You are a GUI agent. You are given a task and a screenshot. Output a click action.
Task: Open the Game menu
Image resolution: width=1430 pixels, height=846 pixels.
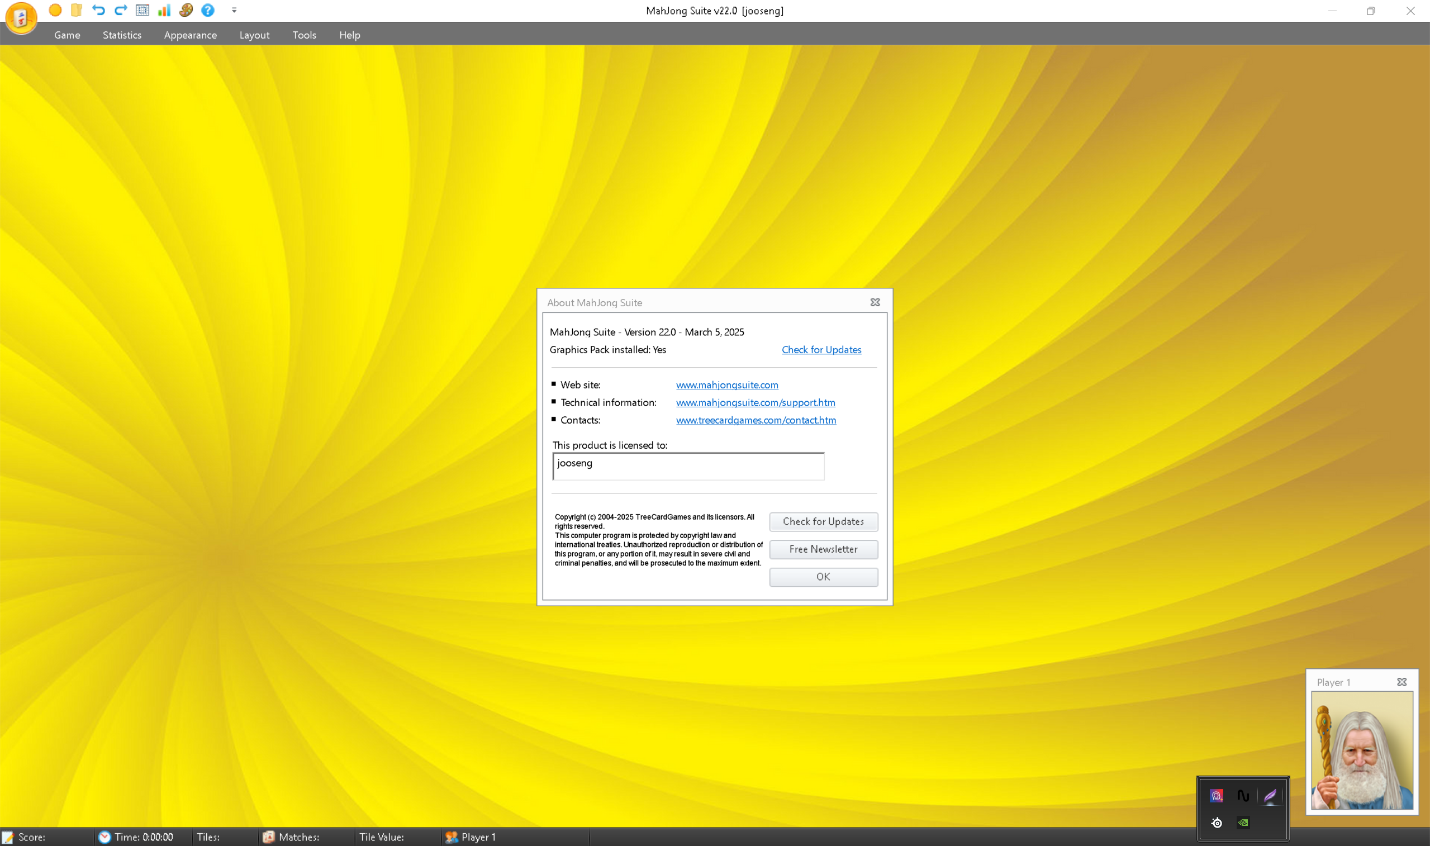point(67,35)
